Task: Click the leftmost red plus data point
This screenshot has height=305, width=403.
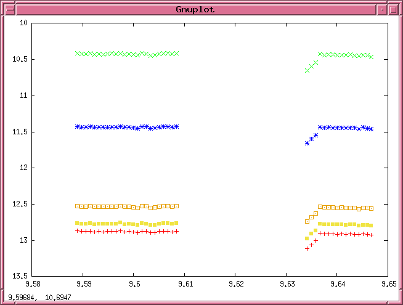Action: [77, 230]
